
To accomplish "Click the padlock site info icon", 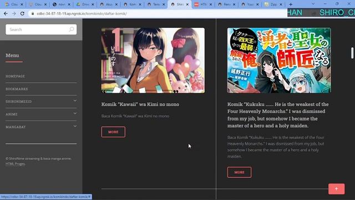I will pos(33,13).
